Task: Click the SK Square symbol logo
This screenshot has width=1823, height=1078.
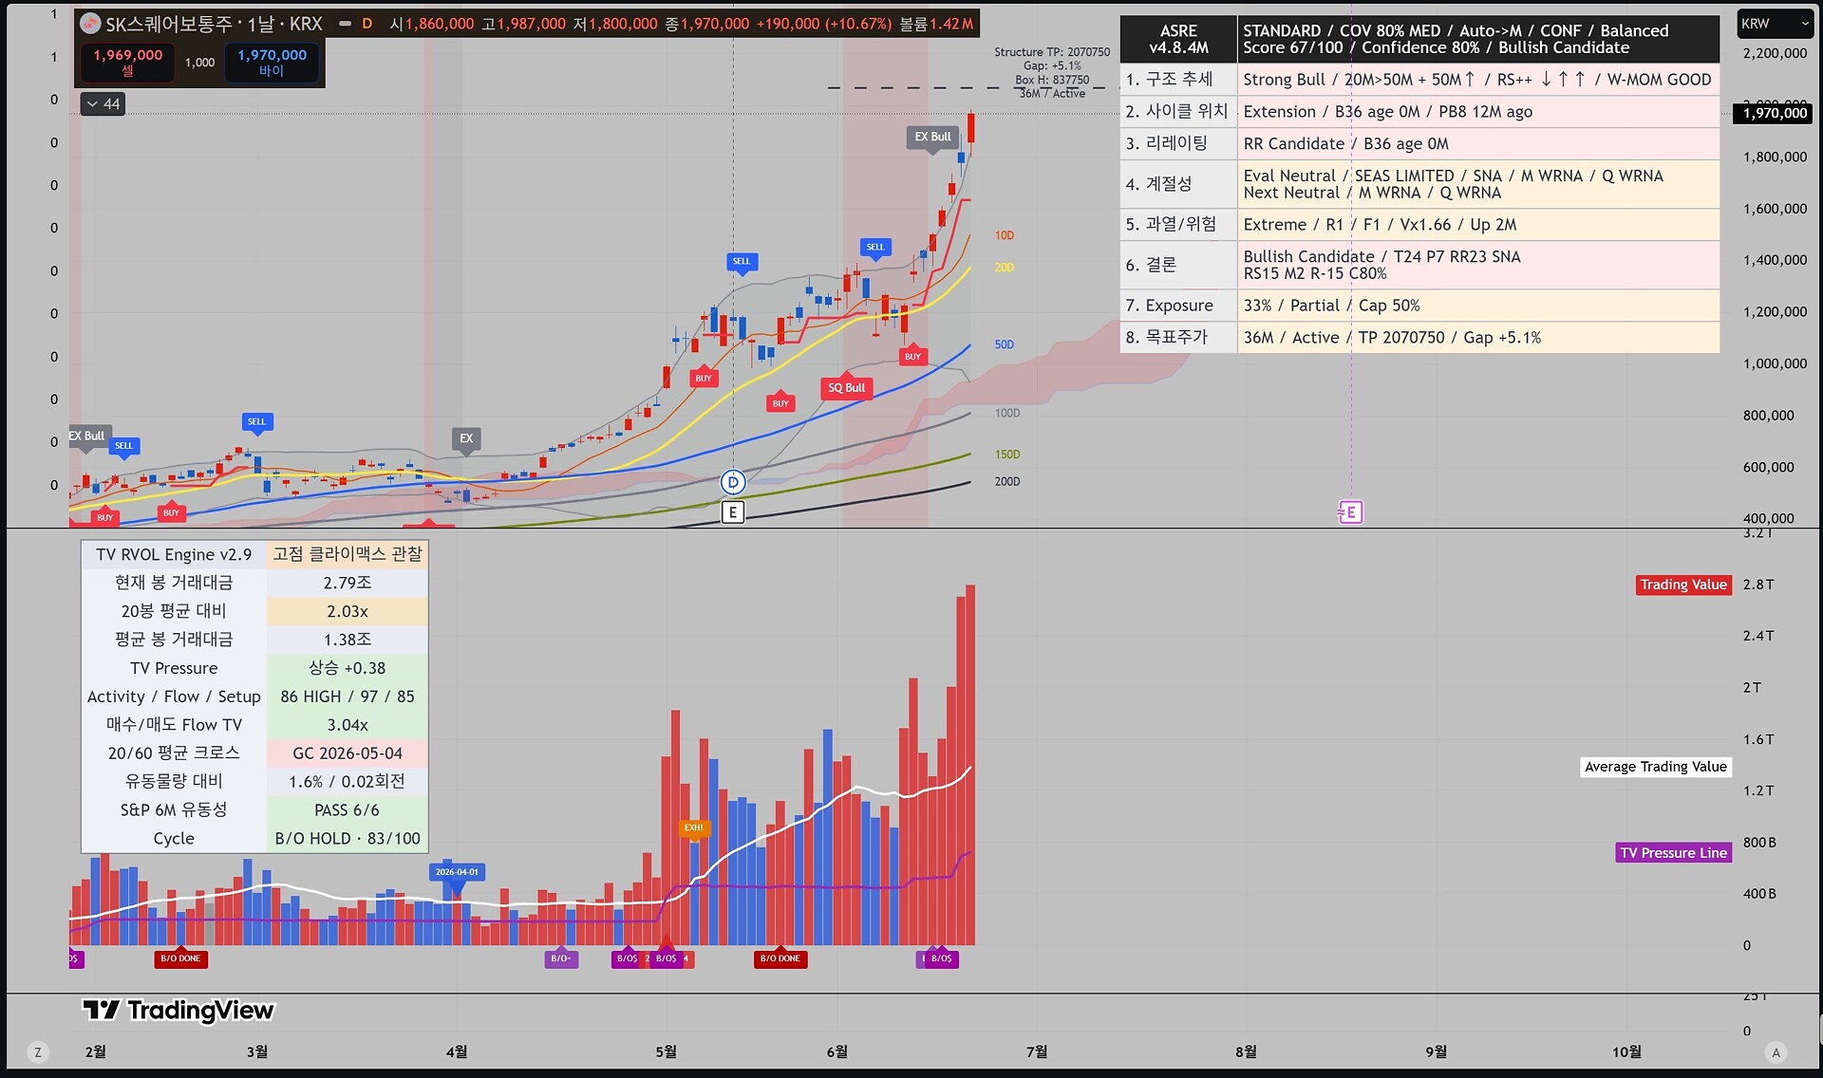Action: 90,24
